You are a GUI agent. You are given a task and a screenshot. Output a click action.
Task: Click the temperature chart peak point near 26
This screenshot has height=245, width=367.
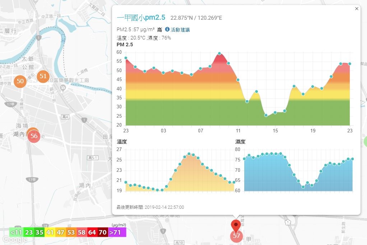[189, 154]
